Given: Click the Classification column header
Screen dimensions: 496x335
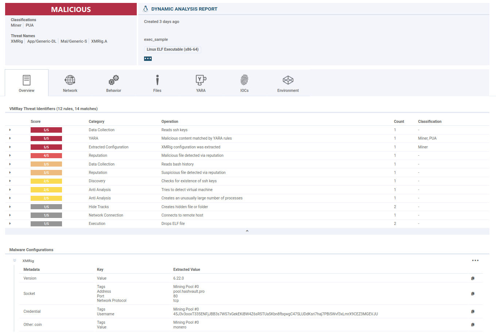Looking at the screenshot, I should tap(430, 121).
